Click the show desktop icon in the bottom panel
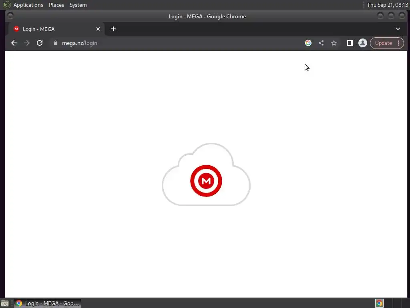The width and height of the screenshot is (410, 308). (5, 303)
